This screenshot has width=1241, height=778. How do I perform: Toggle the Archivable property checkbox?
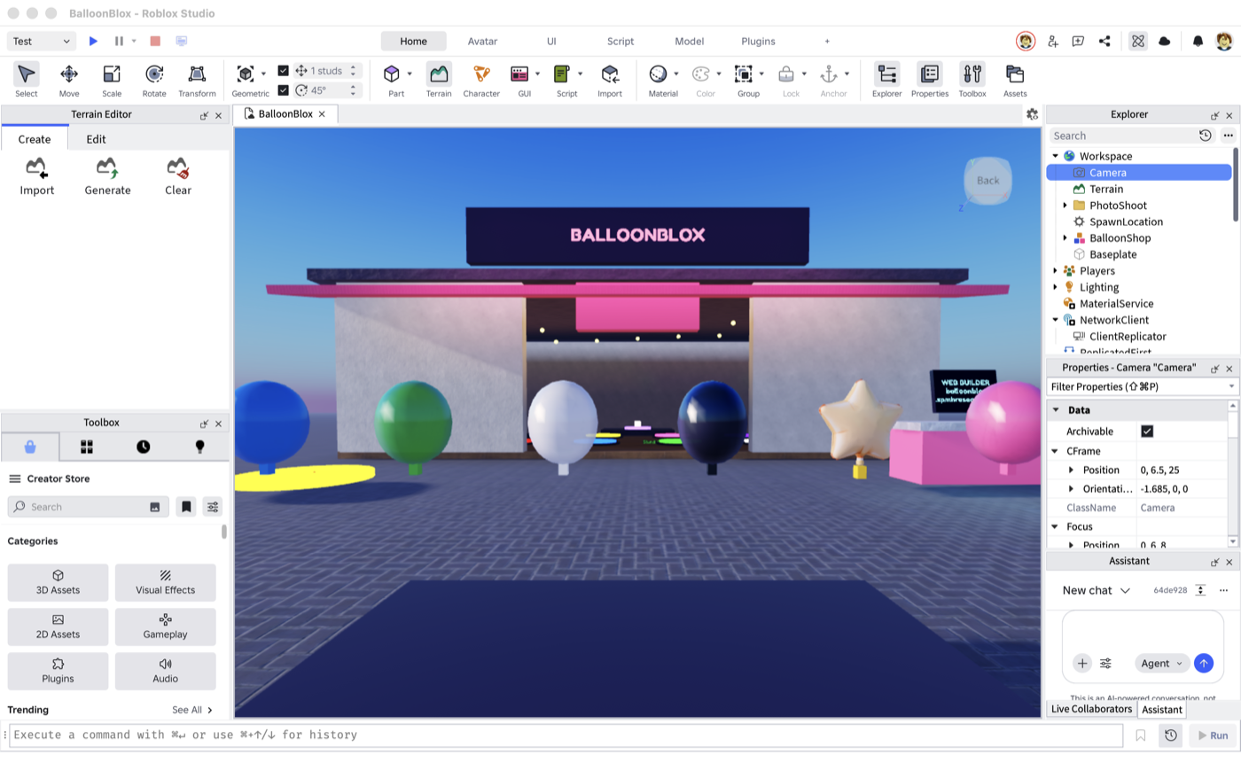tap(1147, 432)
